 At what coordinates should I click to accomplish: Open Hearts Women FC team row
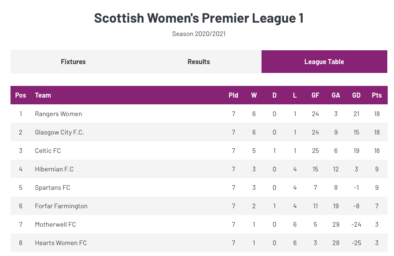[61, 243]
